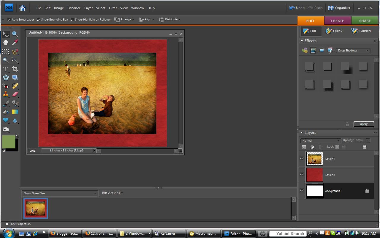Open the Normal blend mode dropdown
The height and width of the screenshot is (238, 380).
pyautogui.click(x=320, y=140)
